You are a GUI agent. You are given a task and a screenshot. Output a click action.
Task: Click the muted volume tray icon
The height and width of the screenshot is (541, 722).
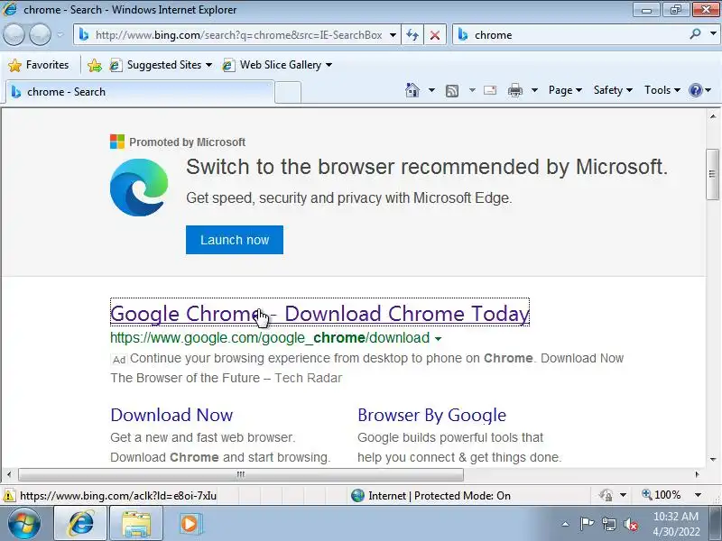(631, 524)
